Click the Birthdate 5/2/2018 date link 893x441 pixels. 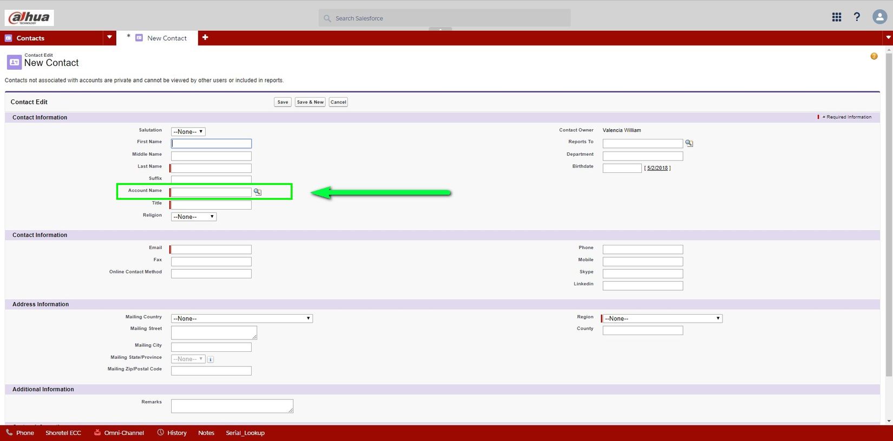[657, 168]
